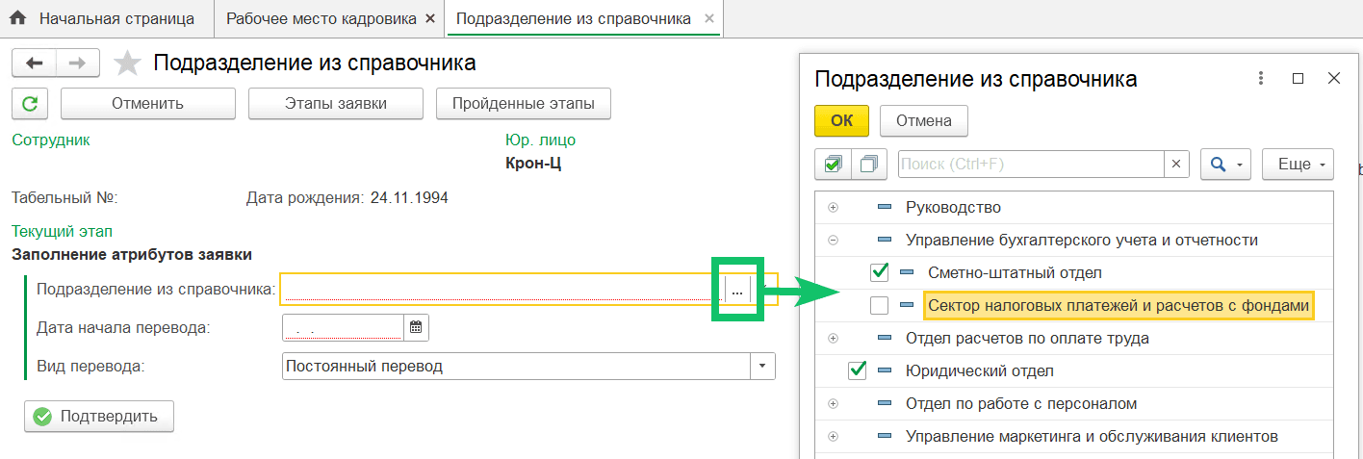1363x459 pixels.
Task: Open calendar picker for transfer start date
Action: tap(416, 327)
